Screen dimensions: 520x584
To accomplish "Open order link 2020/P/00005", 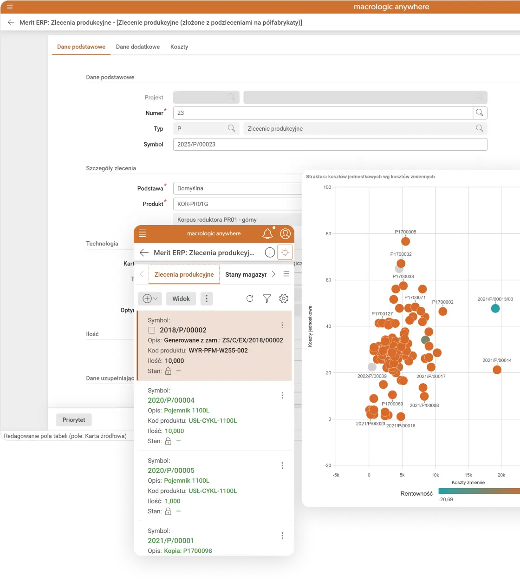I will (x=171, y=471).
